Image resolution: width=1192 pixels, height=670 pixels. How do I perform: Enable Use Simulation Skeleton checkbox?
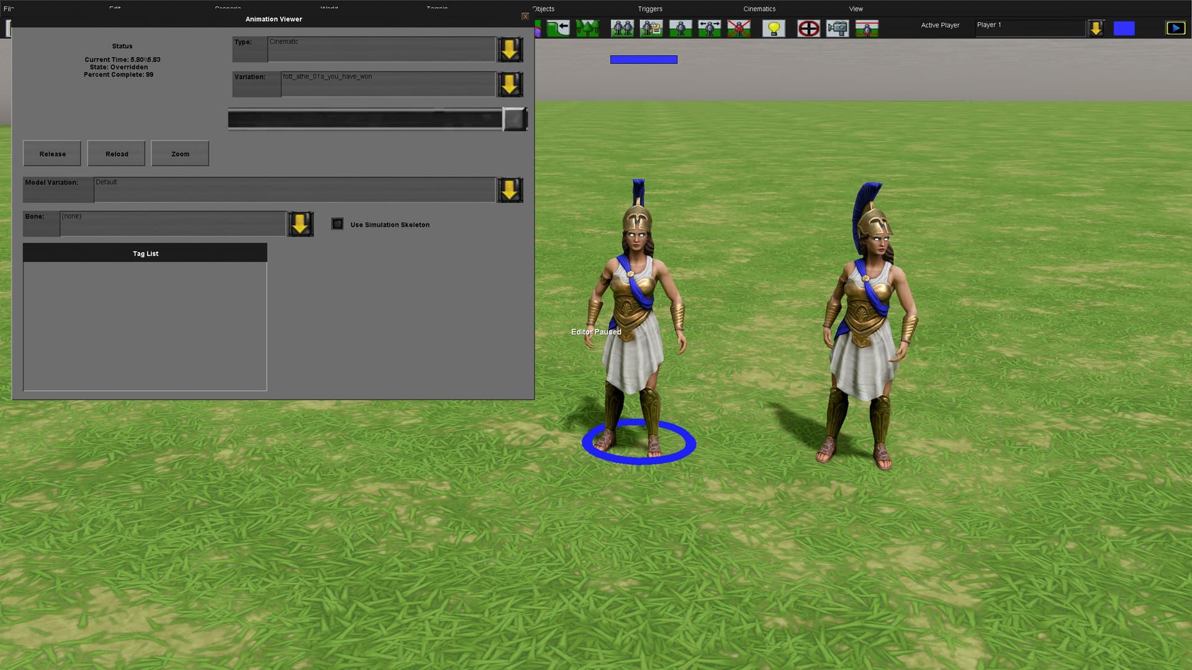[x=338, y=224]
